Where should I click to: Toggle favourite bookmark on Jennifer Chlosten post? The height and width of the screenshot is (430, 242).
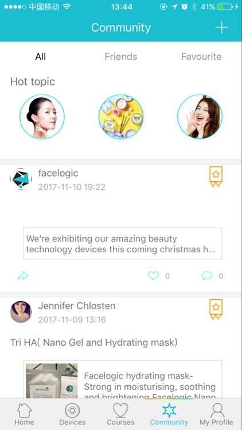coord(216,309)
